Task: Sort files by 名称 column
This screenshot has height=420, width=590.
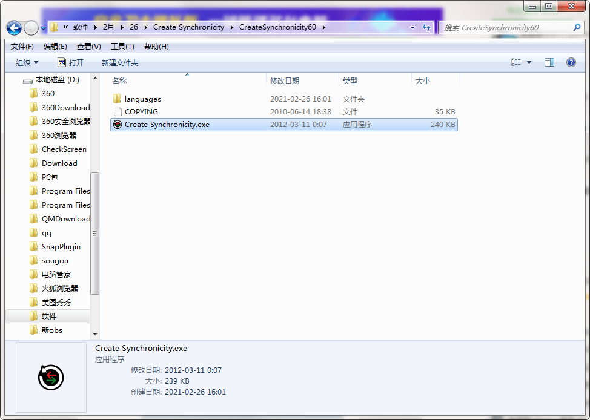Action: 119,81
